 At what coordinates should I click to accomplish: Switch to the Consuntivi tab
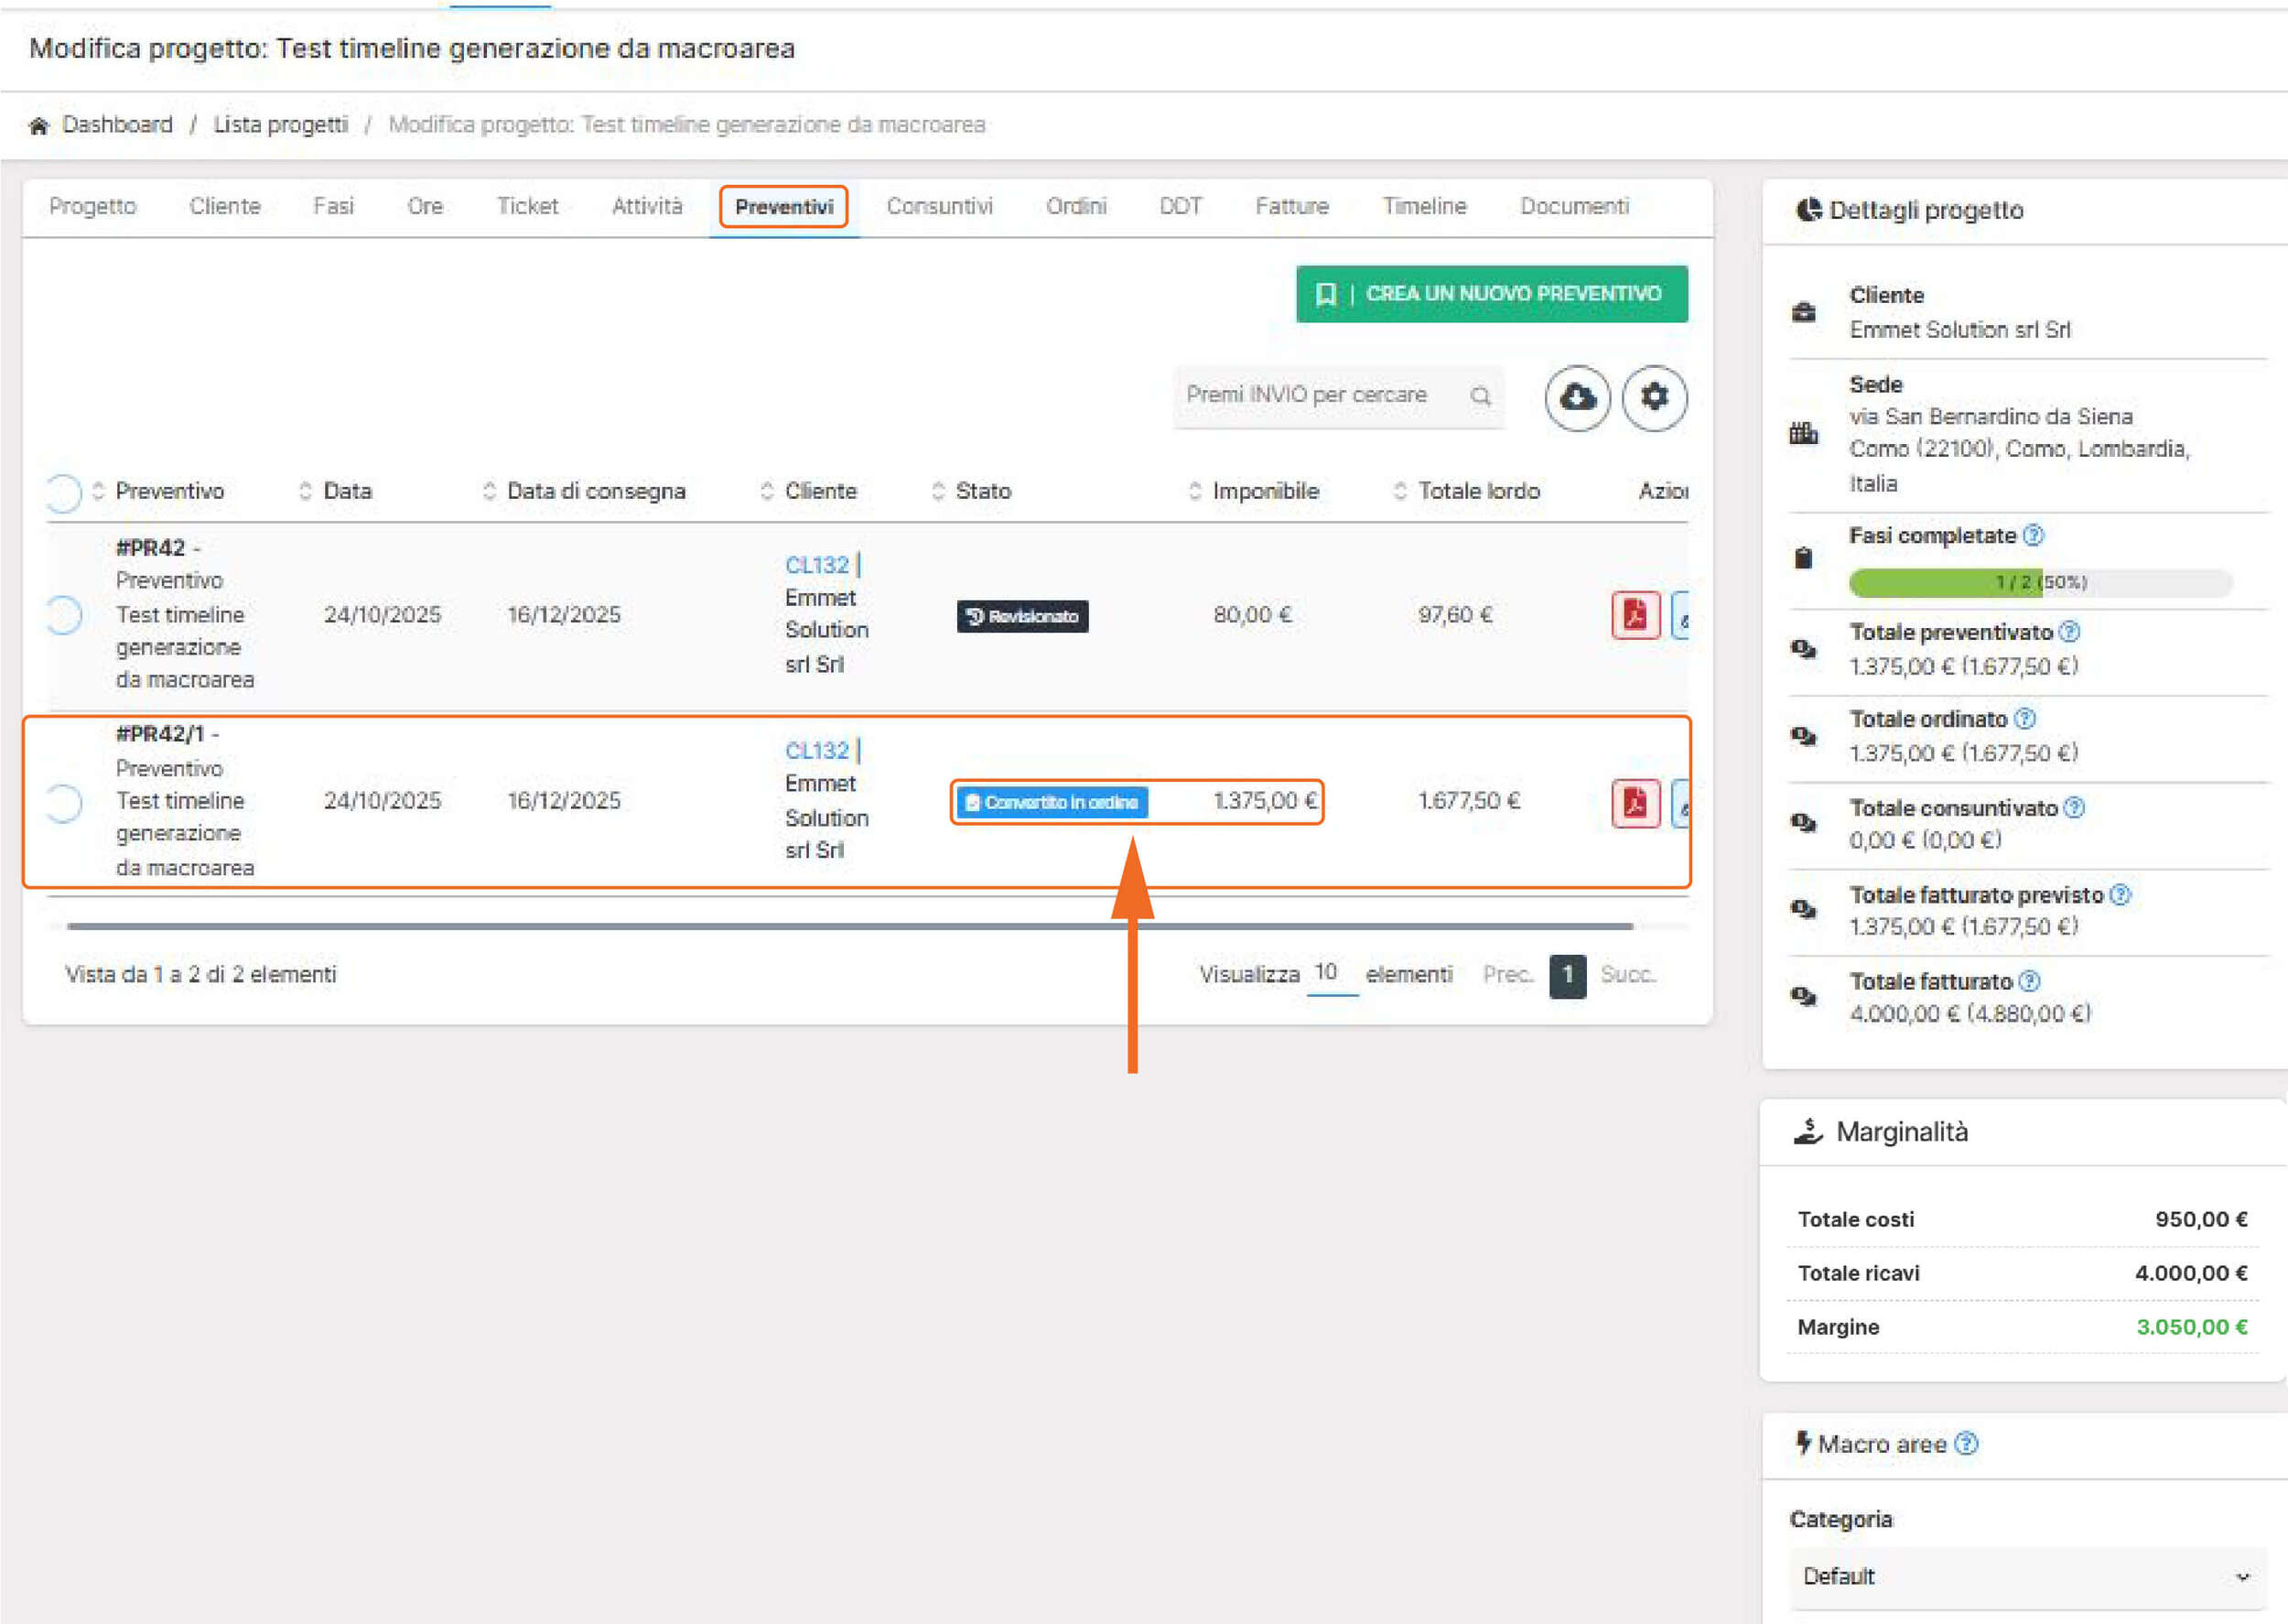coord(939,206)
